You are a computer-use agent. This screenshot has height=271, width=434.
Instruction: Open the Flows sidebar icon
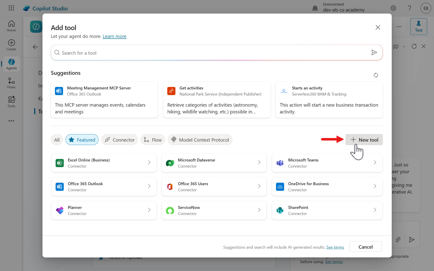pyautogui.click(x=11, y=83)
